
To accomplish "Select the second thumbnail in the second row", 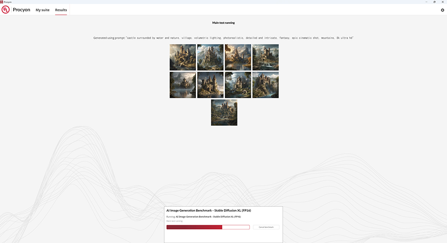I will pyautogui.click(x=210, y=85).
